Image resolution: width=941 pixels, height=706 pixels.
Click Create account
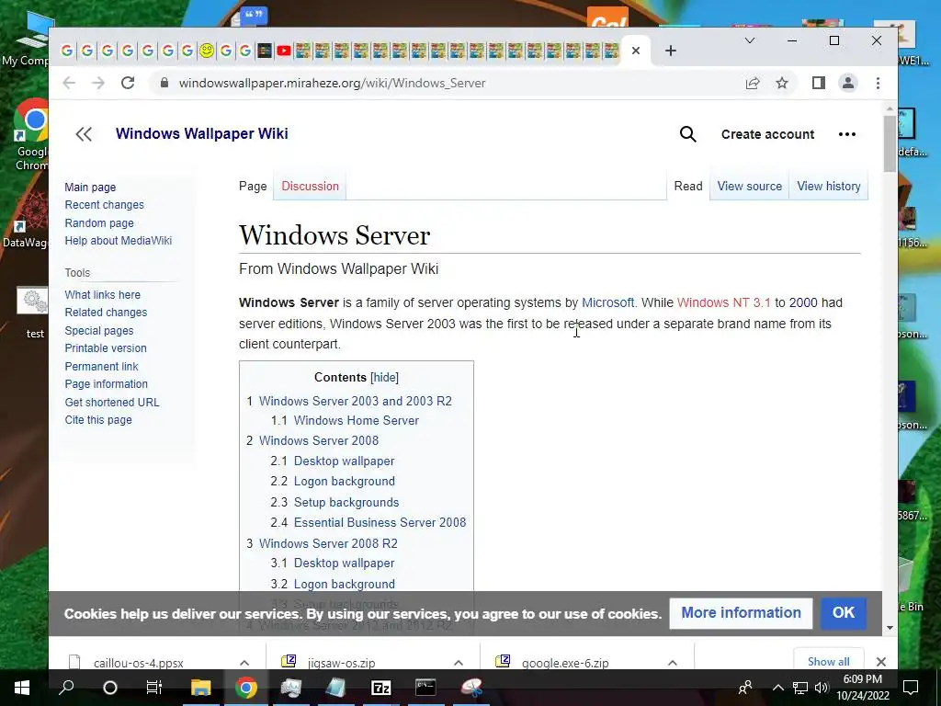(x=767, y=134)
